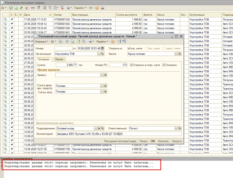Click the reread document icon in the order dialog
This screenshot has height=178, width=233.
pos(67,41)
